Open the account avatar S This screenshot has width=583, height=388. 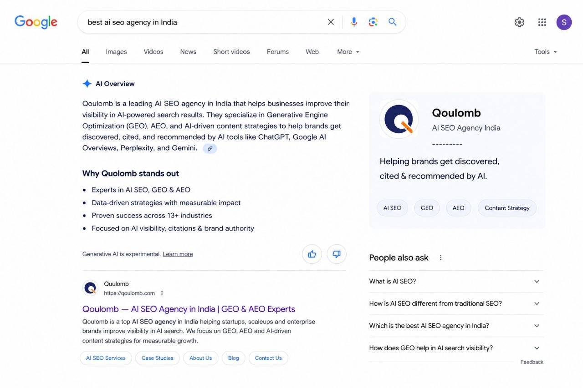564,22
